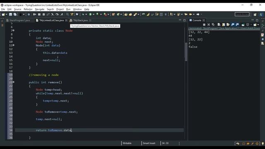The image size is (265, 149).
Task: Click the Save icon in toolbar
Action: 10,14
